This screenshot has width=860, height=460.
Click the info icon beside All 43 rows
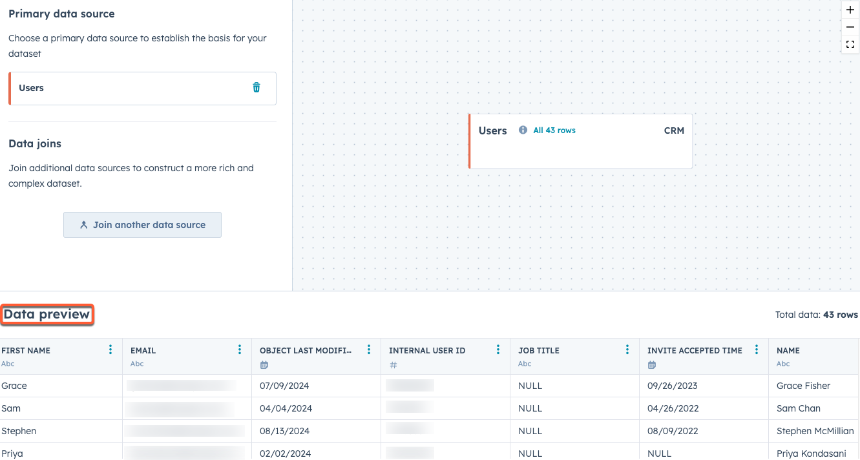[523, 130]
